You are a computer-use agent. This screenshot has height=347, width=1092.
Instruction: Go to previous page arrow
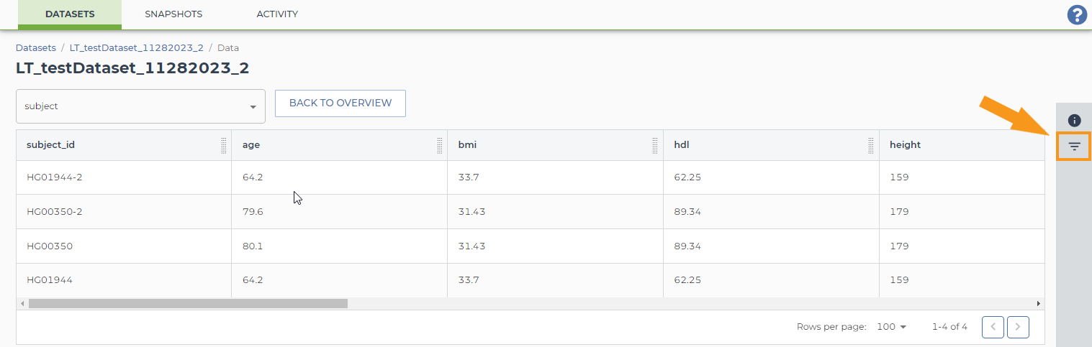pyautogui.click(x=993, y=327)
